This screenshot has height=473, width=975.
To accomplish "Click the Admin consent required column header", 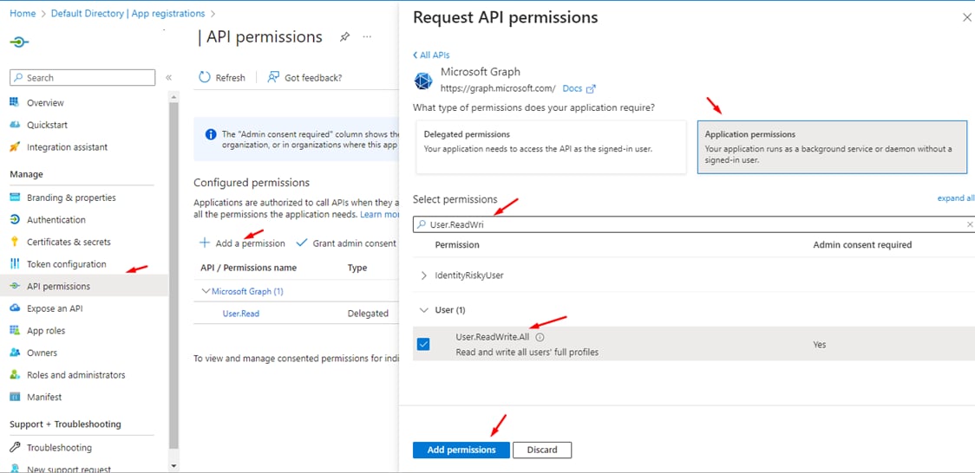I will 862,244.
